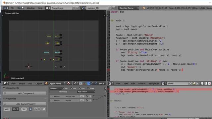Click the property value field showing 0

point(24,109)
